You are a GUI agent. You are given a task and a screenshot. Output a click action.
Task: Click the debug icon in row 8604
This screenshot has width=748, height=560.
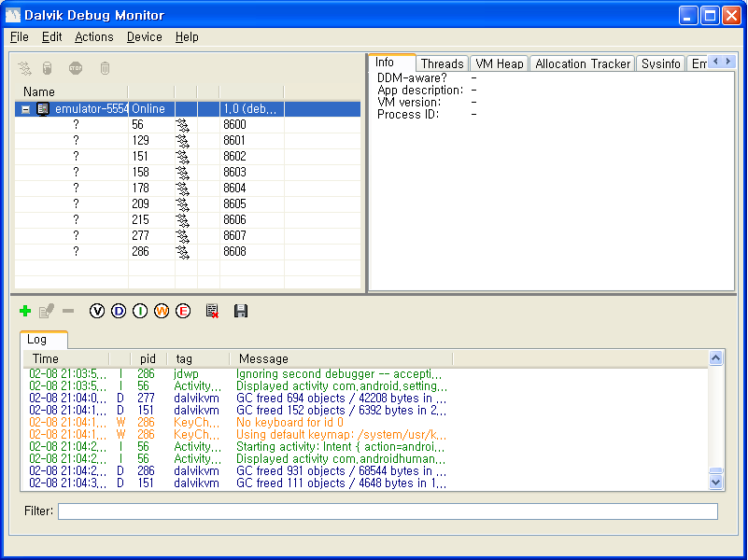click(182, 189)
